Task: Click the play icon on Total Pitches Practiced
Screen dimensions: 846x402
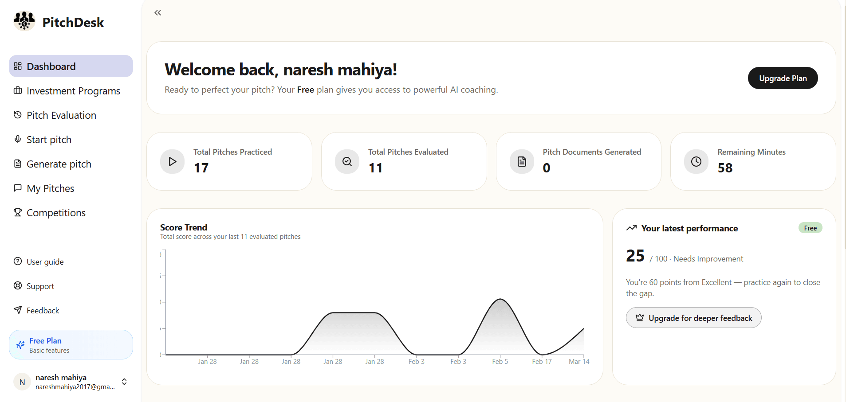Action: [x=173, y=161]
